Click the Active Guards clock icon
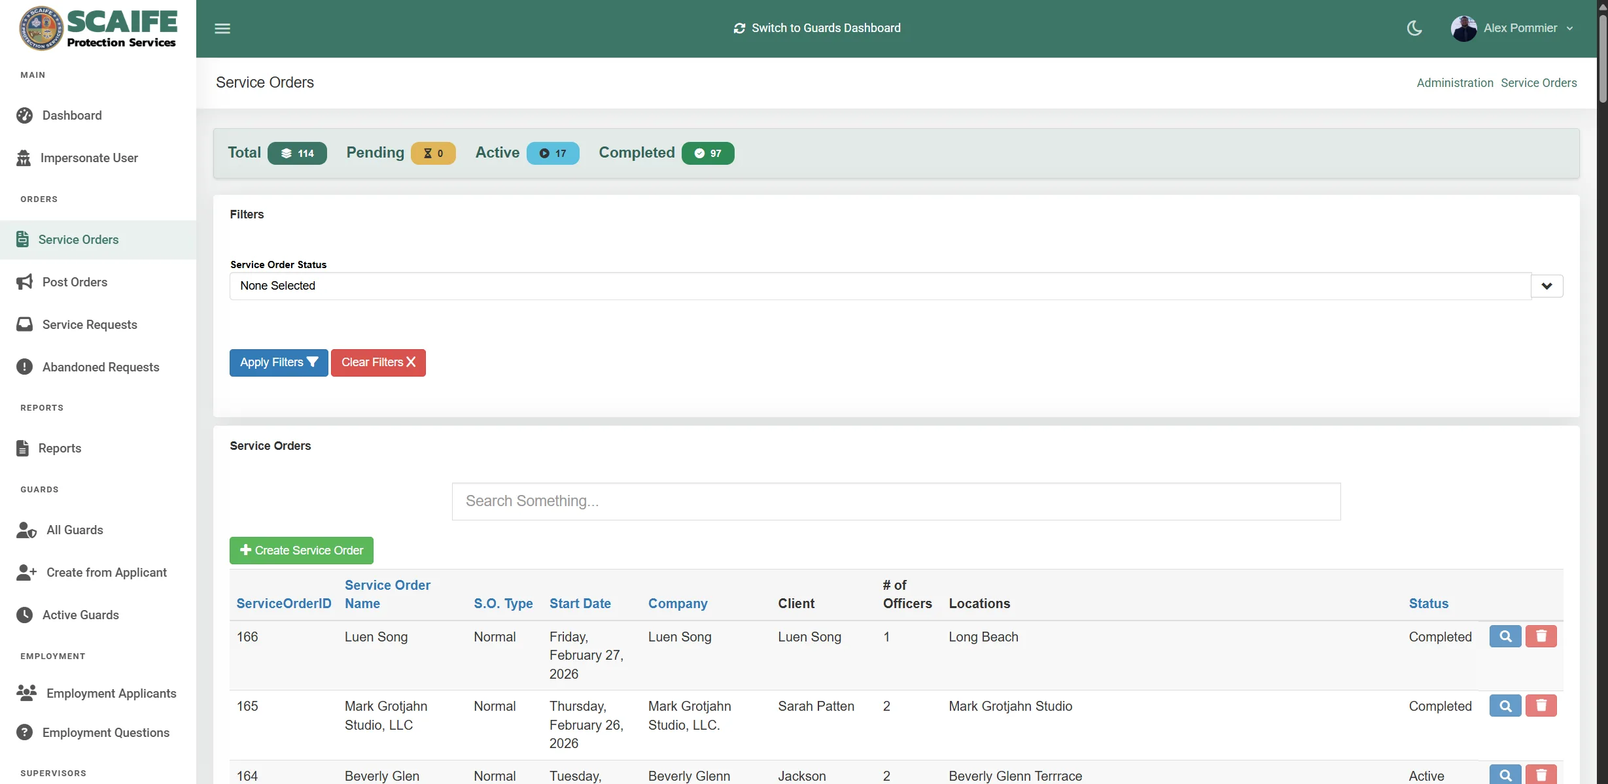 (x=24, y=615)
